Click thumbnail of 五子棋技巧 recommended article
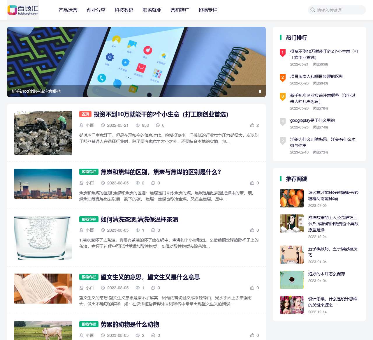The image size is (373, 340). [x=291, y=254]
